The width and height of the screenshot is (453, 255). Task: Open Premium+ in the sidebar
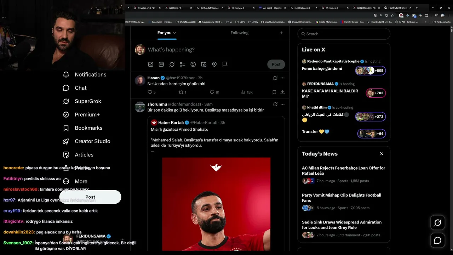[x=81, y=115]
